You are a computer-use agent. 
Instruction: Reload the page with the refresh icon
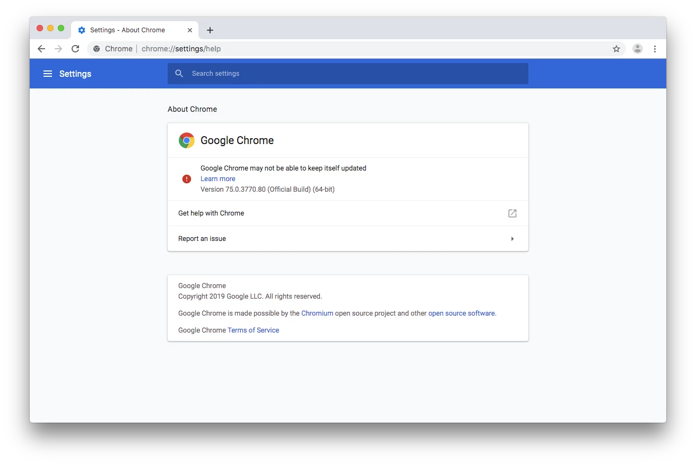click(75, 49)
